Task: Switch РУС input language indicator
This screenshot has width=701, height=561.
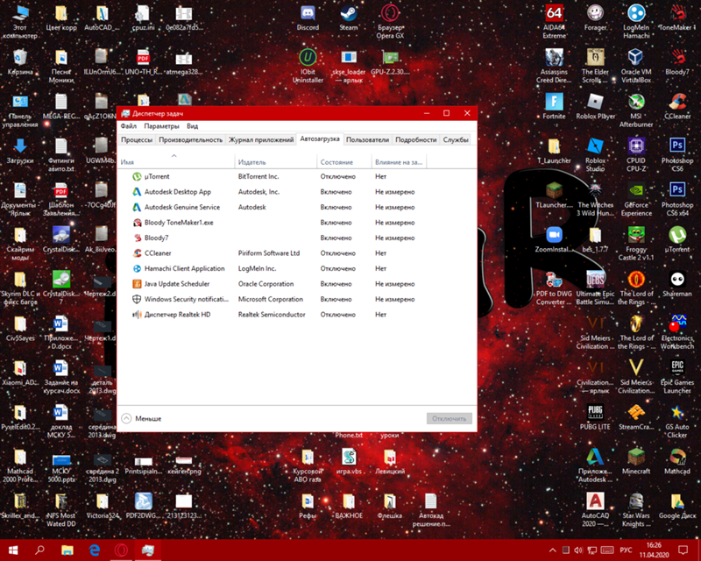Action: 626,550
